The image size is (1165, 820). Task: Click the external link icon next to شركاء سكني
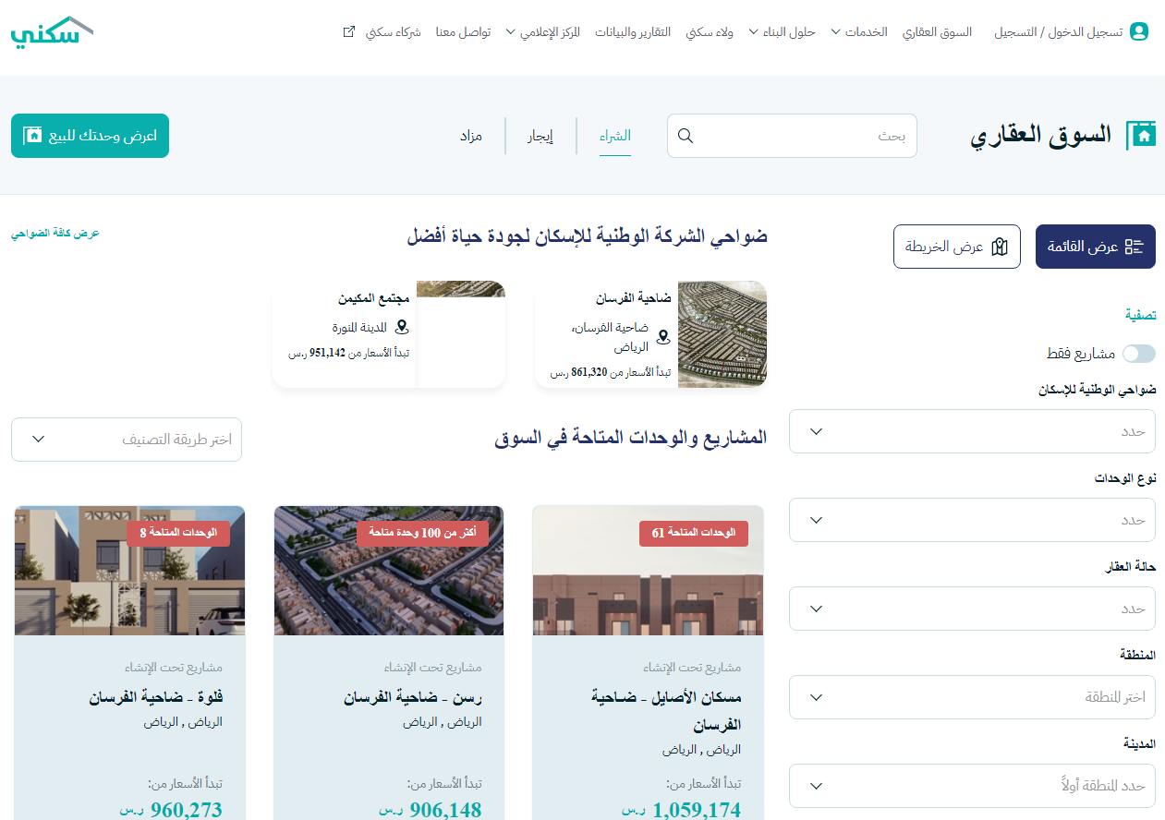tap(349, 32)
